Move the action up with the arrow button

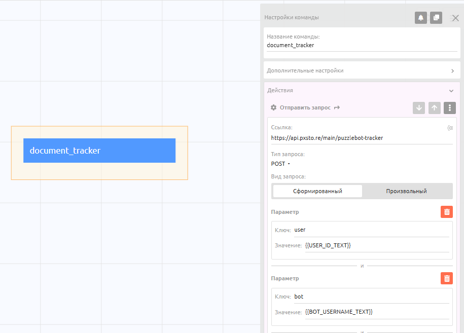click(x=434, y=108)
